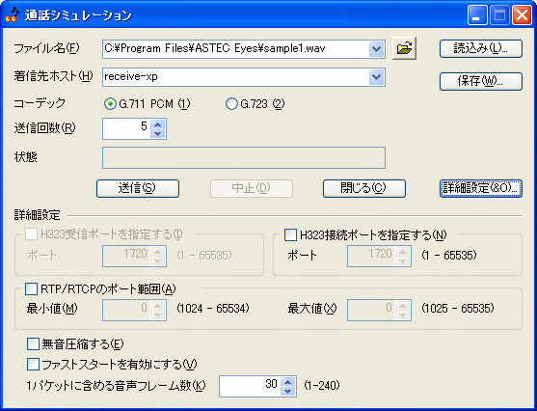Image resolution: width=537 pixels, height=411 pixels.
Task: Increase audio frames per packet spinner
Action: click(x=288, y=382)
